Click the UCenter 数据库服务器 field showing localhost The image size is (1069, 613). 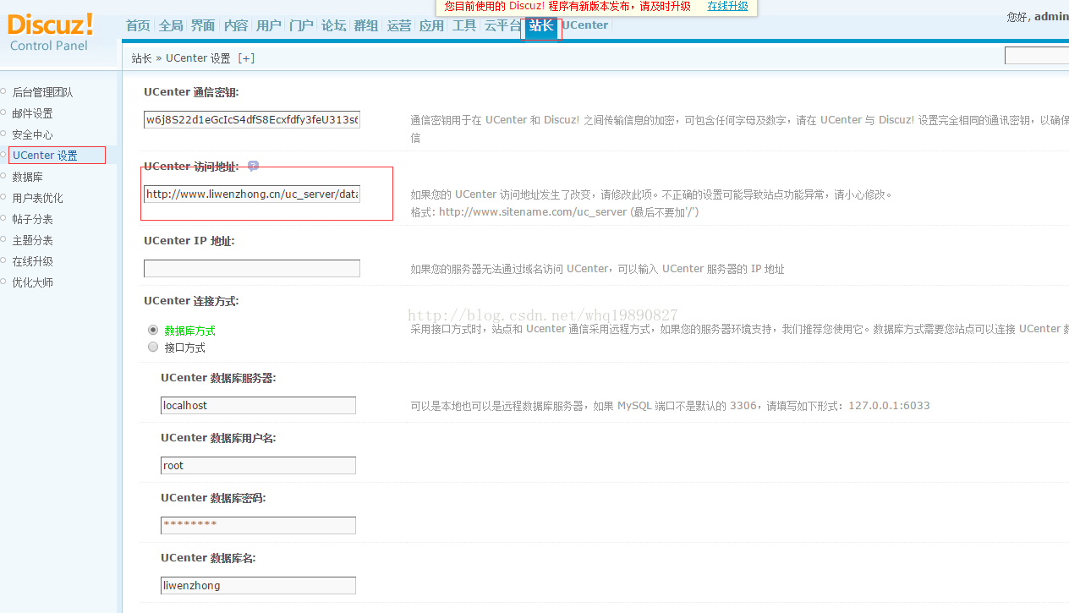coord(258,405)
